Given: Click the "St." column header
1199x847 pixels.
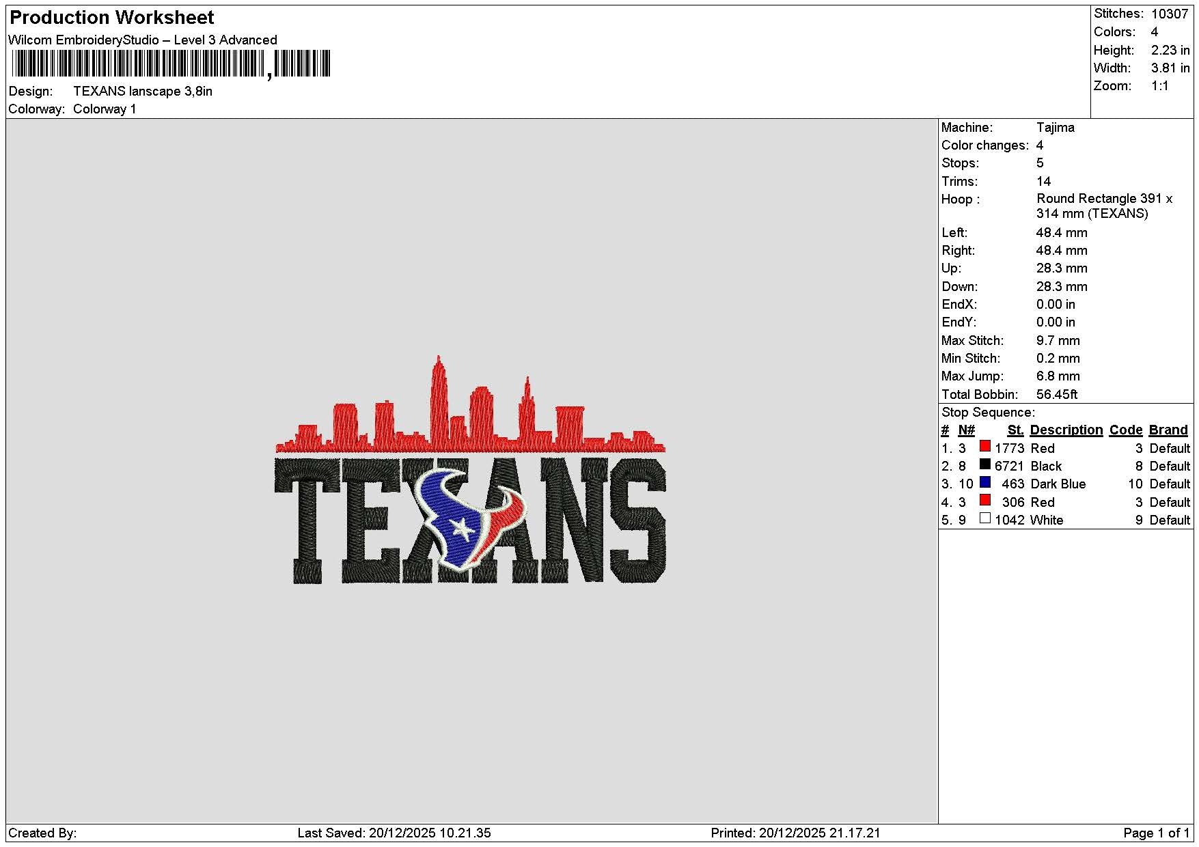Looking at the screenshot, I should [1015, 430].
